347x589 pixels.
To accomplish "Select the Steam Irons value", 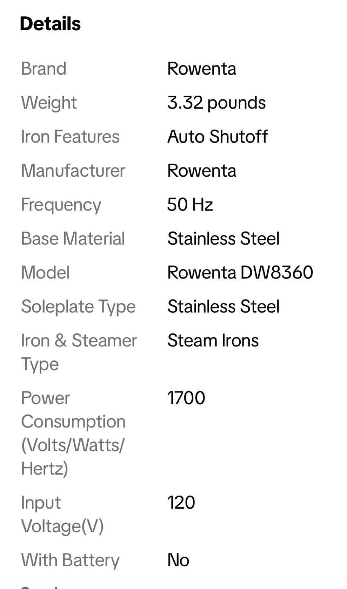I will [213, 340].
